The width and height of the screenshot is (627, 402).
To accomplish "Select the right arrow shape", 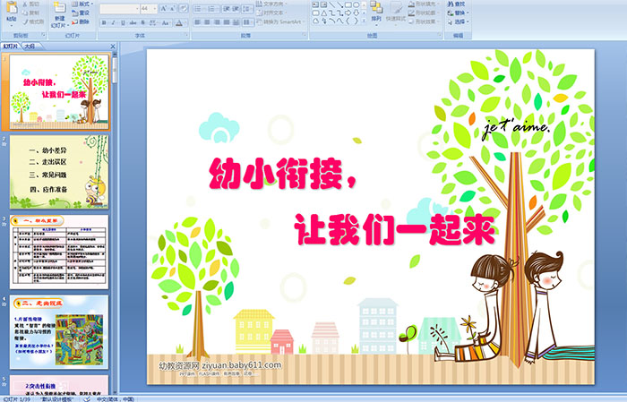I will coord(348,13).
